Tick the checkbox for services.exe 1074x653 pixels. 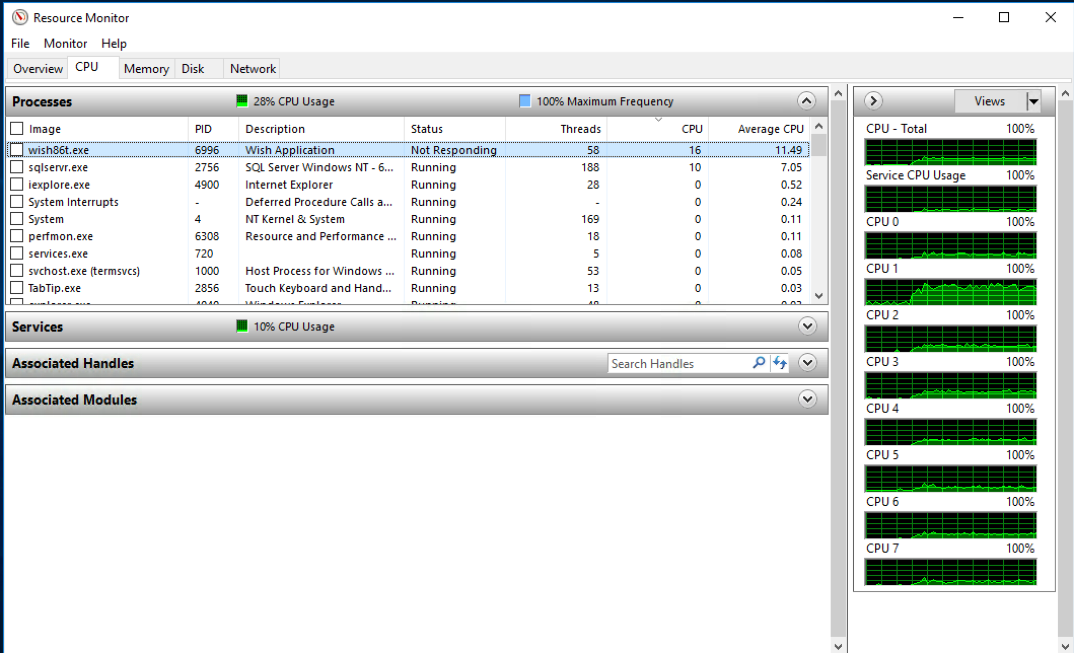(17, 253)
